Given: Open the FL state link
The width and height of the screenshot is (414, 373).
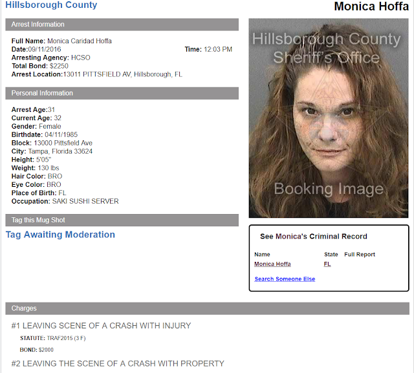Looking at the screenshot, I should tap(327, 264).
